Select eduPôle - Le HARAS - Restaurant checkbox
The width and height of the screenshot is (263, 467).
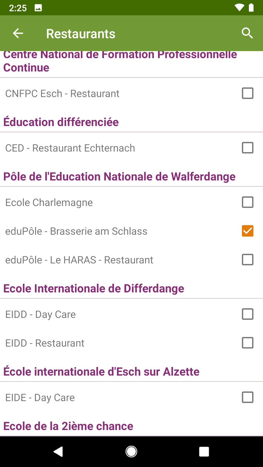(x=247, y=260)
